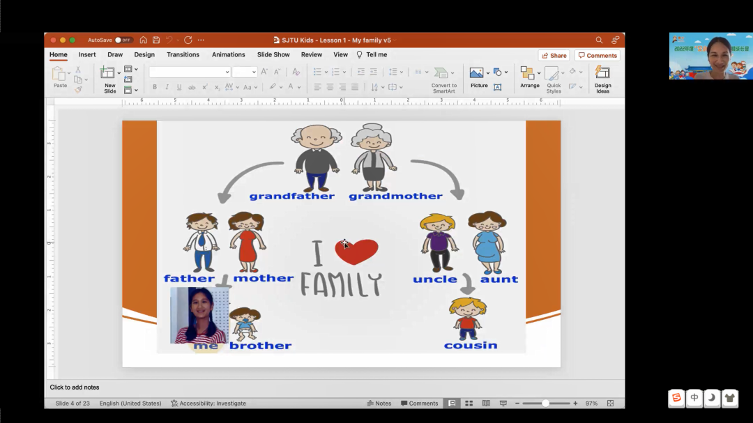Open the Design tab
The width and height of the screenshot is (753, 423).
144,55
